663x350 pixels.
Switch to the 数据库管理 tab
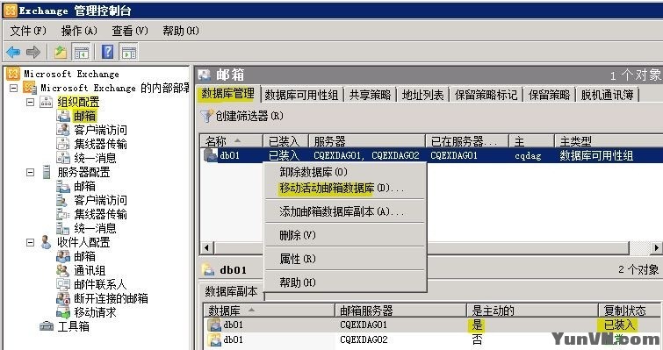click(228, 93)
